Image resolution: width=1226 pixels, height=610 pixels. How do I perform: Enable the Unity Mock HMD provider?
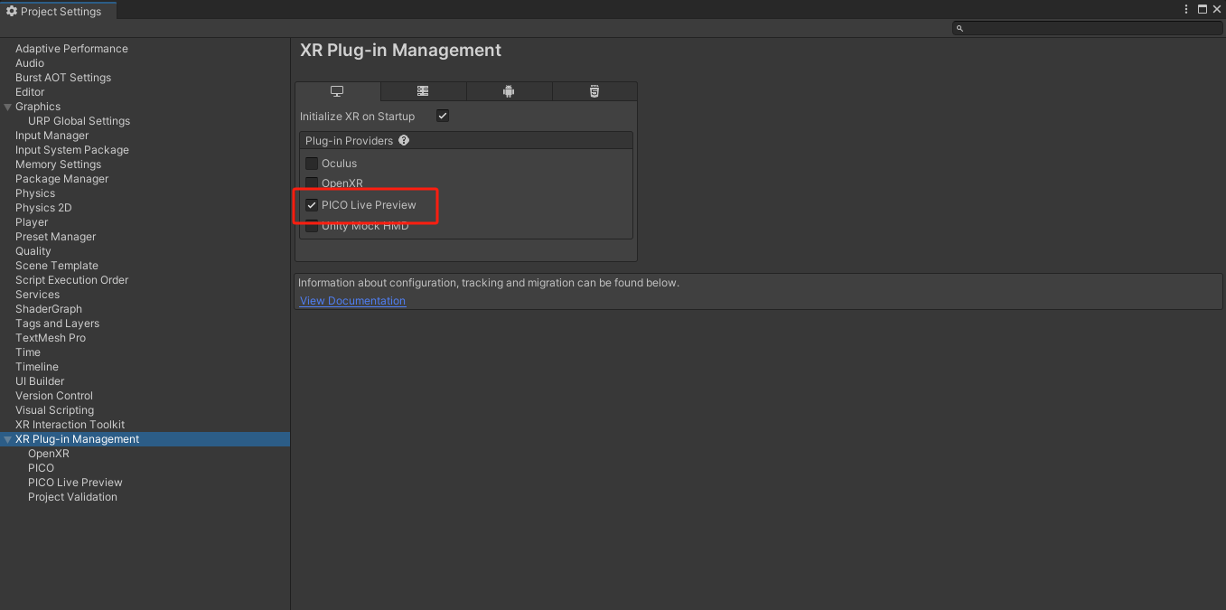[312, 226]
